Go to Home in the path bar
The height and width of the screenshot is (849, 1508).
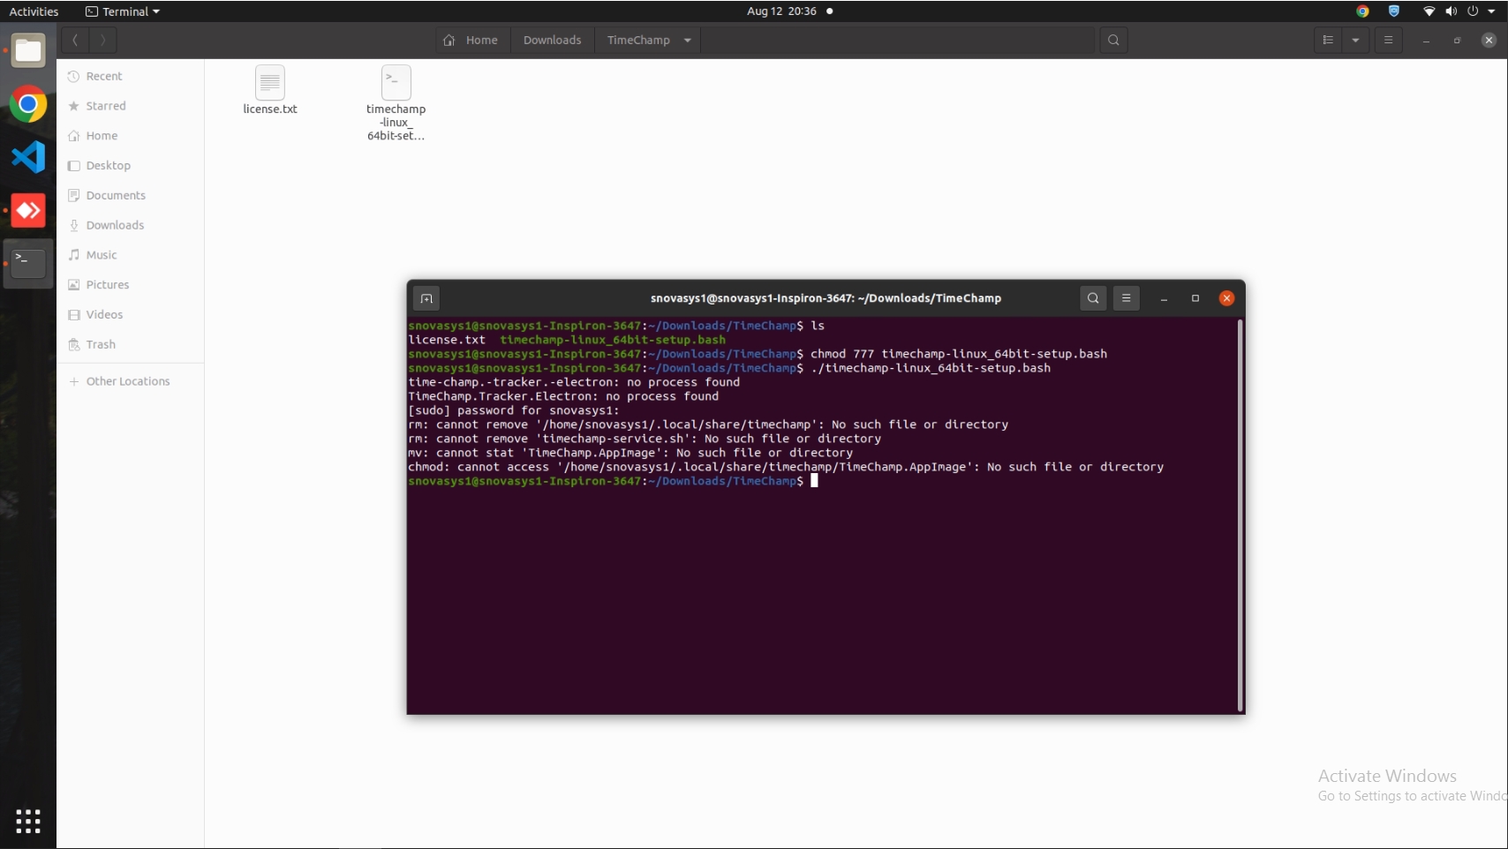click(471, 40)
